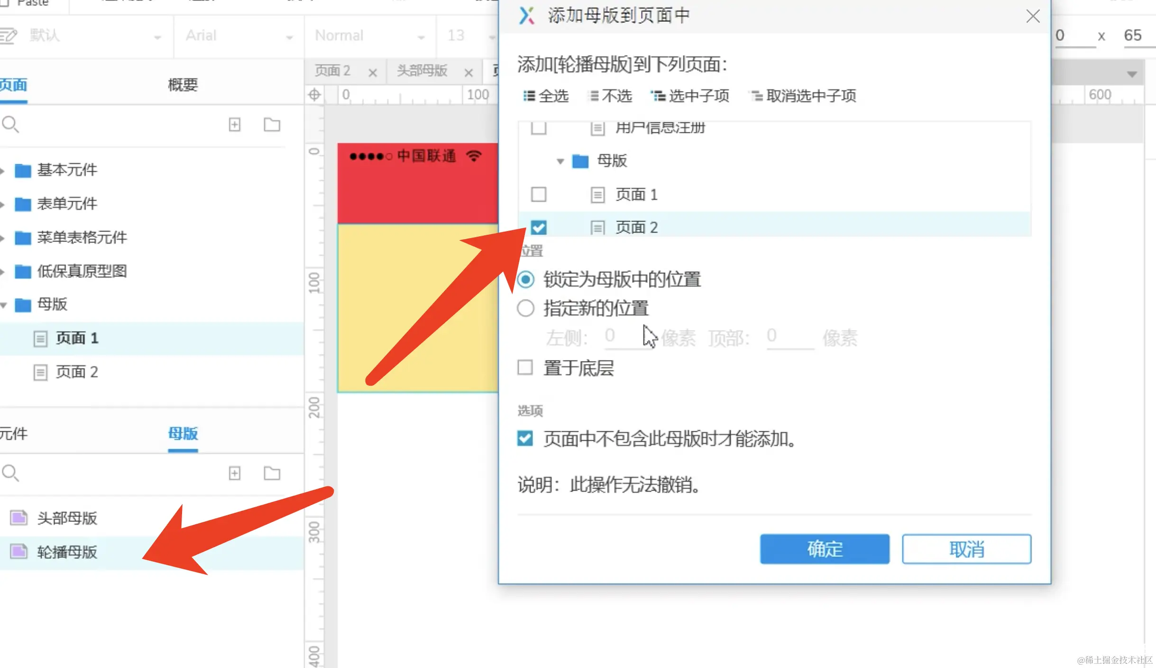Select 指定新的位置 radio option
1156x668 pixels.
[x=525, y=308]
